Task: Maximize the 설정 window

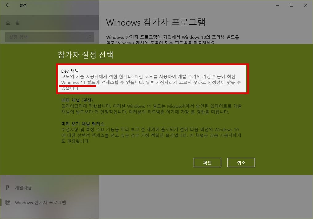Action: pos(291,5)
